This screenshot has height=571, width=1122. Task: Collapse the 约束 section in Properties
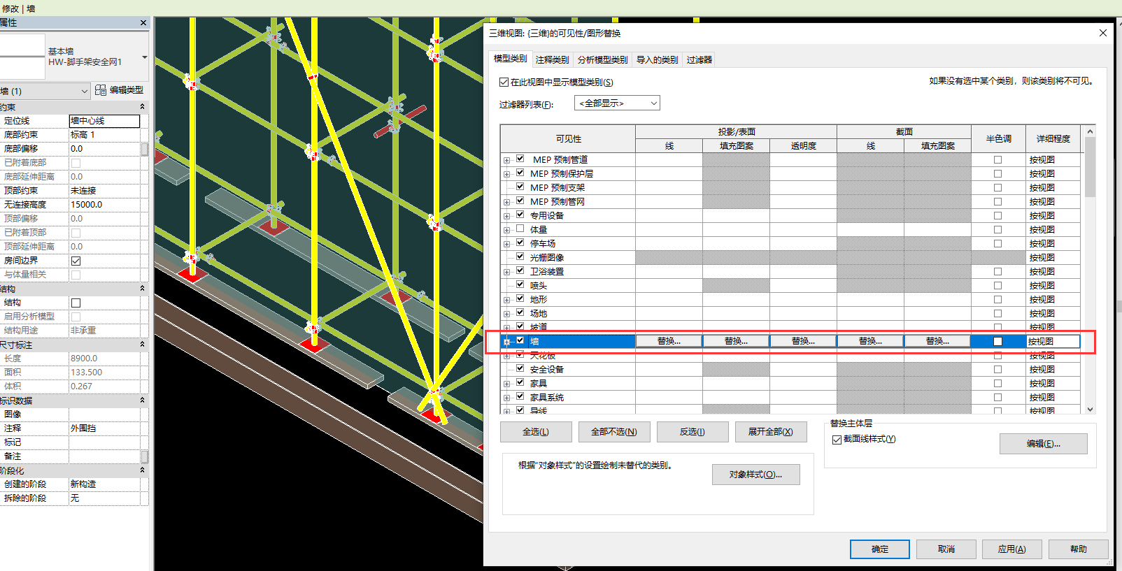pos(143,107)
